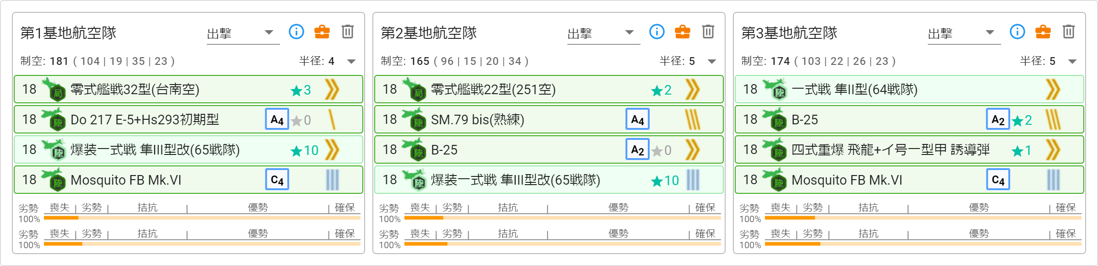Open info for 第1基地航空隊
The image size is (1098, 266).
coord(296,32)
